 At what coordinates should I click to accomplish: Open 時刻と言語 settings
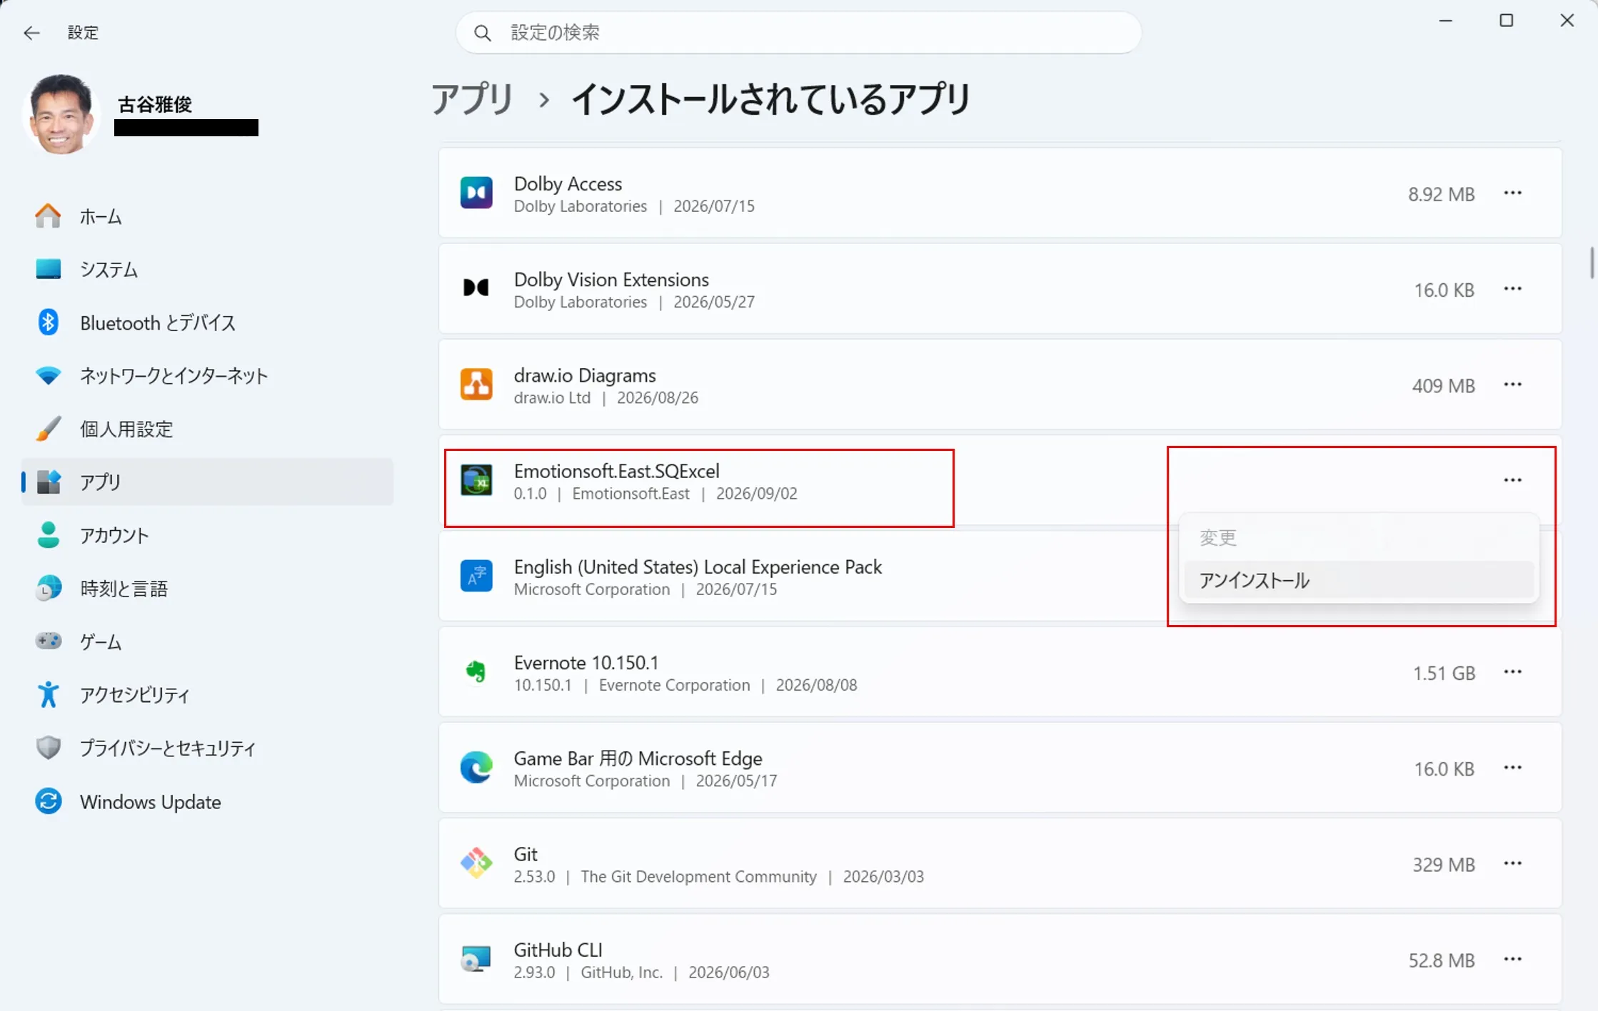click(207, 588)
